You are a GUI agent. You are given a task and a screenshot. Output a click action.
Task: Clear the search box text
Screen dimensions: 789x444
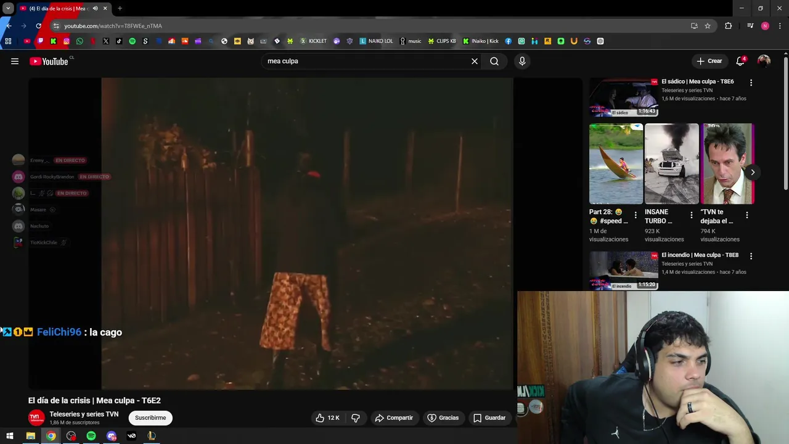point(475,61)
